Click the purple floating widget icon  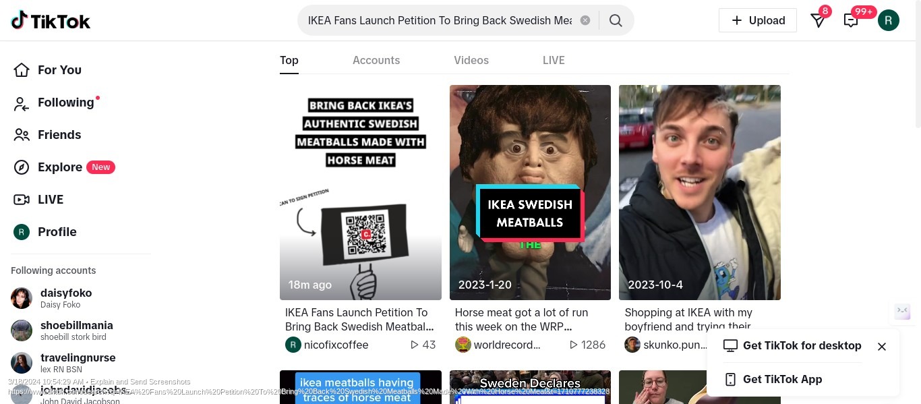902,311
